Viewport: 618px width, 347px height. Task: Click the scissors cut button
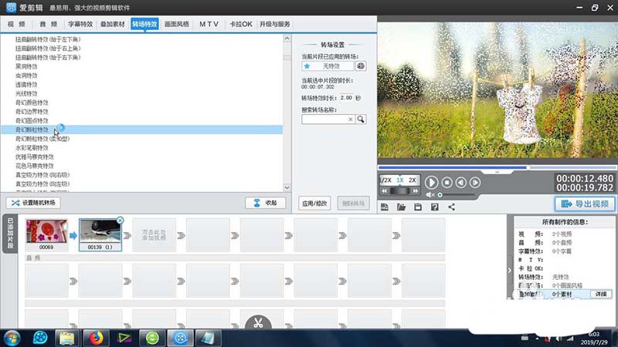tap(258, 322)
